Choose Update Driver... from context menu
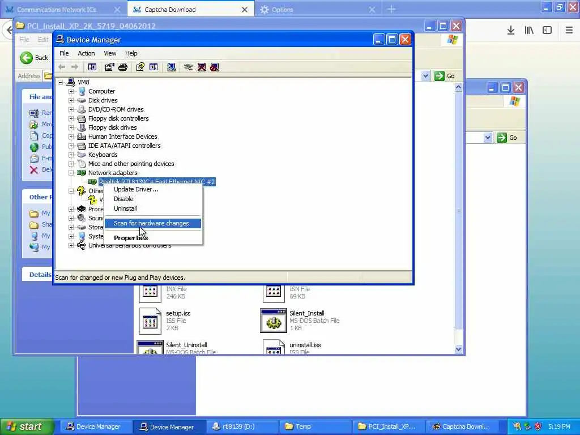Screen dimensions: 580x435 [153, 189]
